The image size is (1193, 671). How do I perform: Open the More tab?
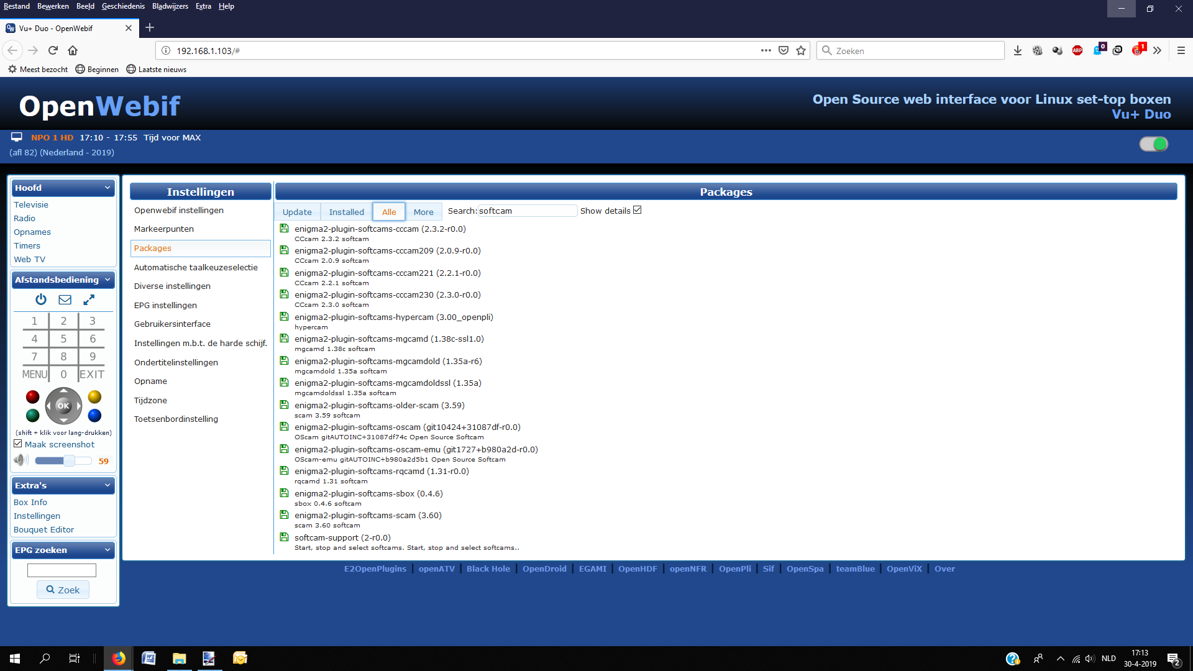(x=424, y=212)
